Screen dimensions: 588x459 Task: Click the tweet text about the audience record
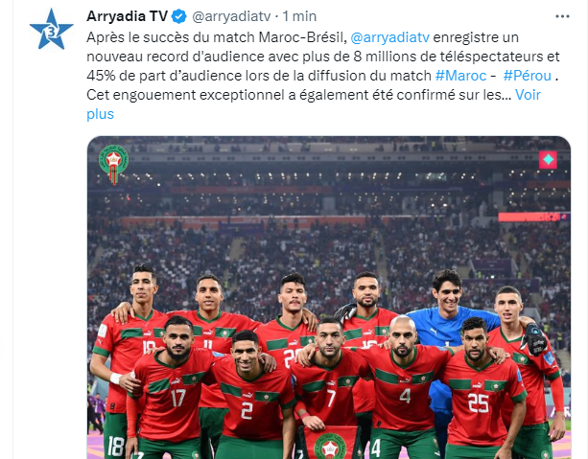point(323,66)
